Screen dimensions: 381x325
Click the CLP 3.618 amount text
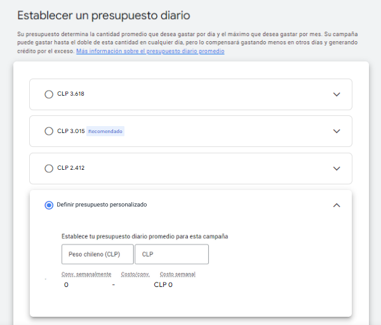pyautogui.click(x=70, y=94)
